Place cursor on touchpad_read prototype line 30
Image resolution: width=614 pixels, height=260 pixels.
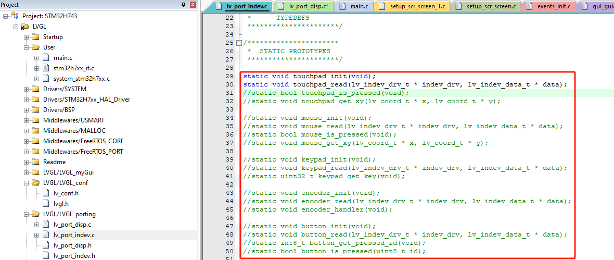point(405,84)
